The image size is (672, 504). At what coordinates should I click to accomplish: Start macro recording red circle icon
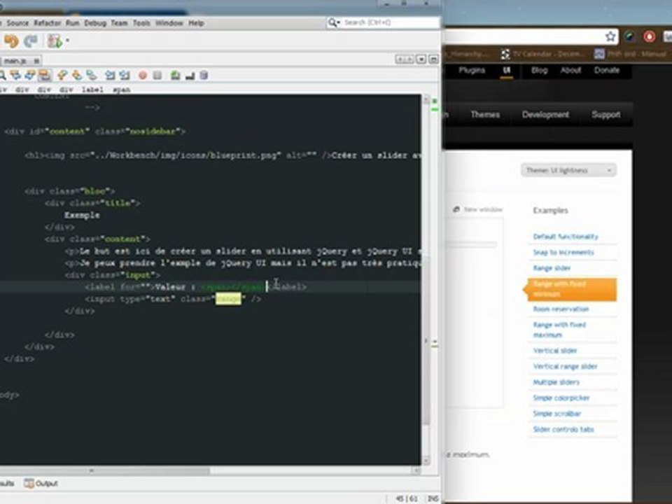pyautogui.click(x=143, y=76)
